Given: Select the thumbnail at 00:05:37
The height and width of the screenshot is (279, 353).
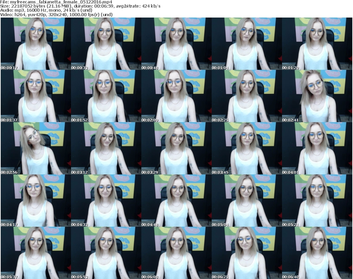Looking at the screenshot, I should pyautogui.click(x=36, y=253).
